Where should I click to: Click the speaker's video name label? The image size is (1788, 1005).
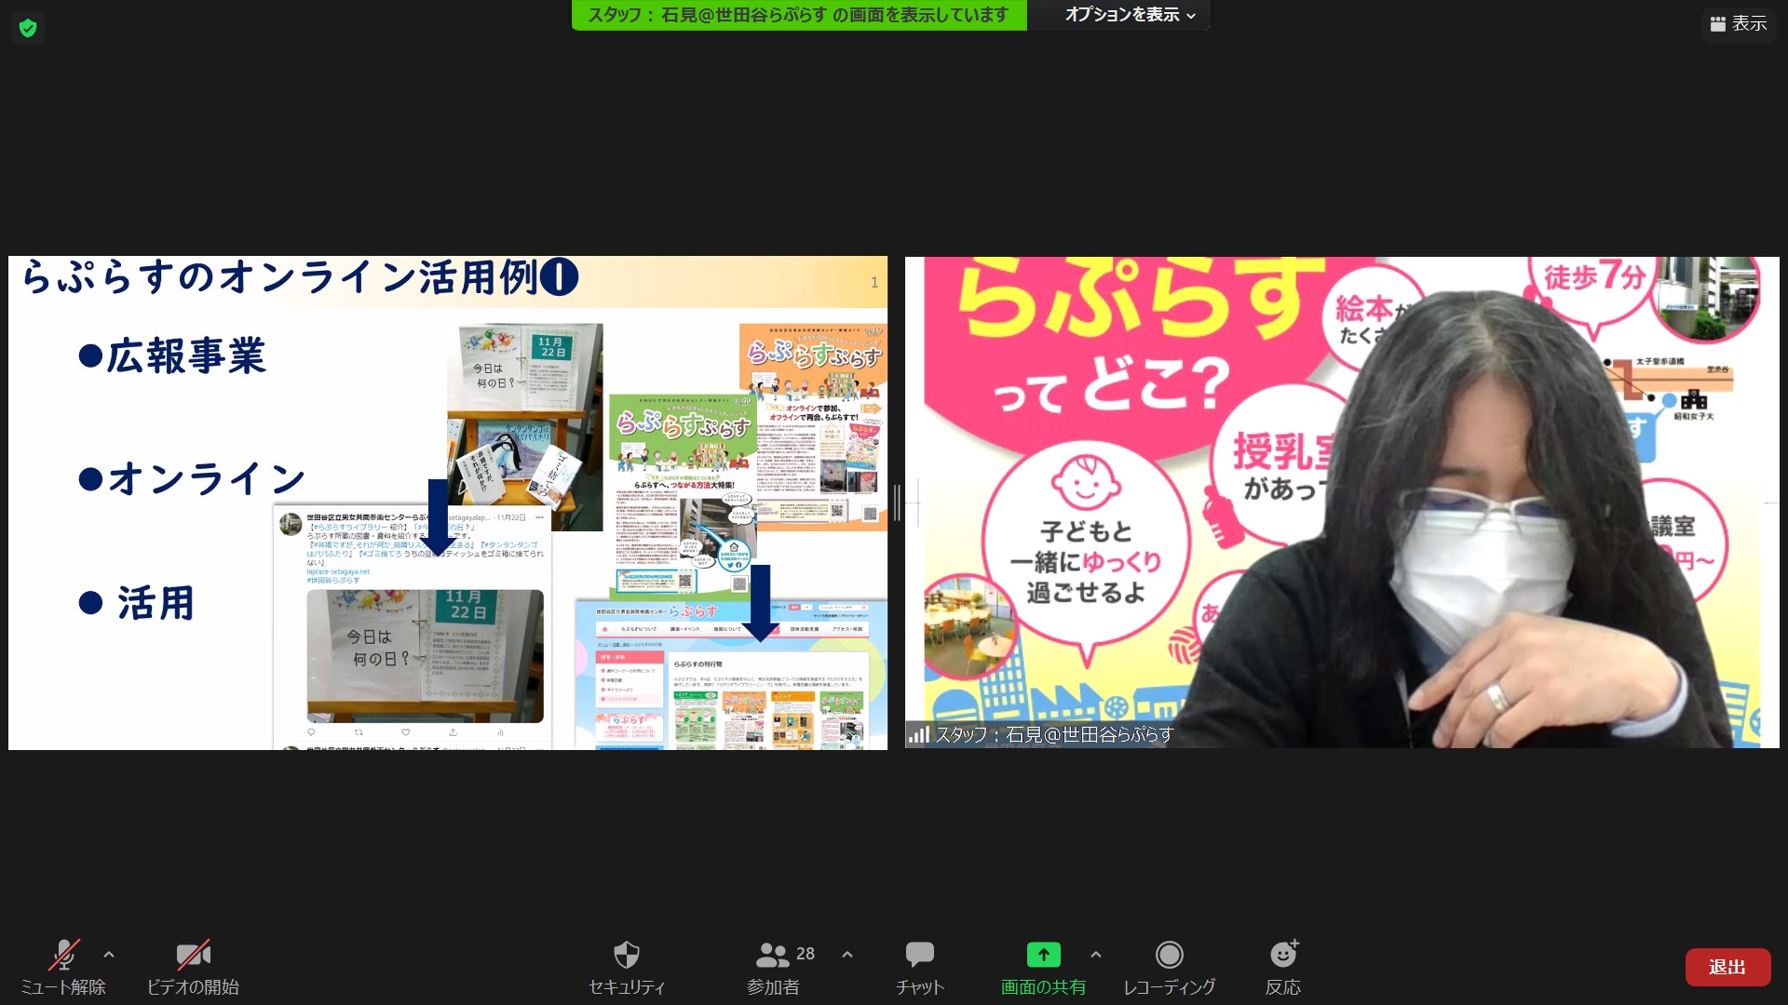(x=1053, y=734)
